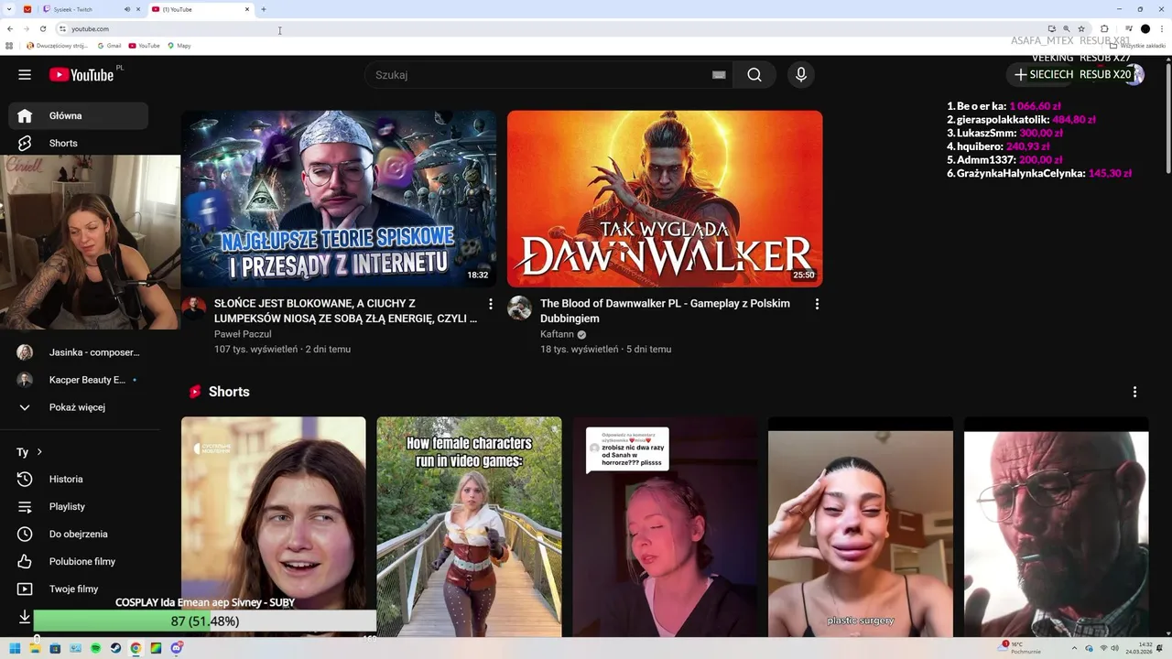
Task: Open Shorts shelf three-dot menu
Action: tap(1134, 392)
